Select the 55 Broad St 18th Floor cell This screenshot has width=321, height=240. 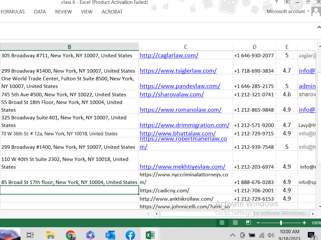pos(69,106)
